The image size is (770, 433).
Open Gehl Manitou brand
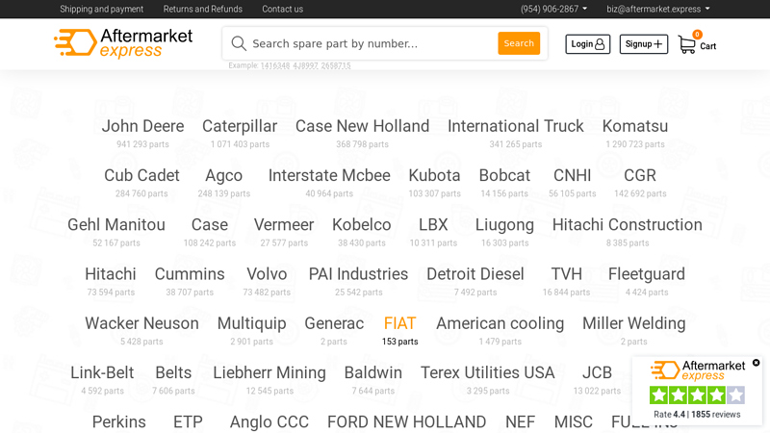coord(116,224)
